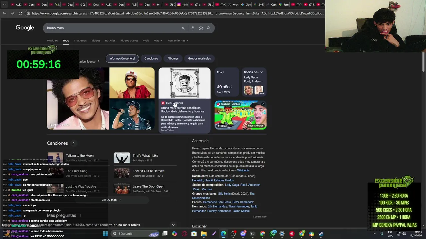The image size is (426, 239).
Task: Open the Herramientas dropdown
Action: 178,41
